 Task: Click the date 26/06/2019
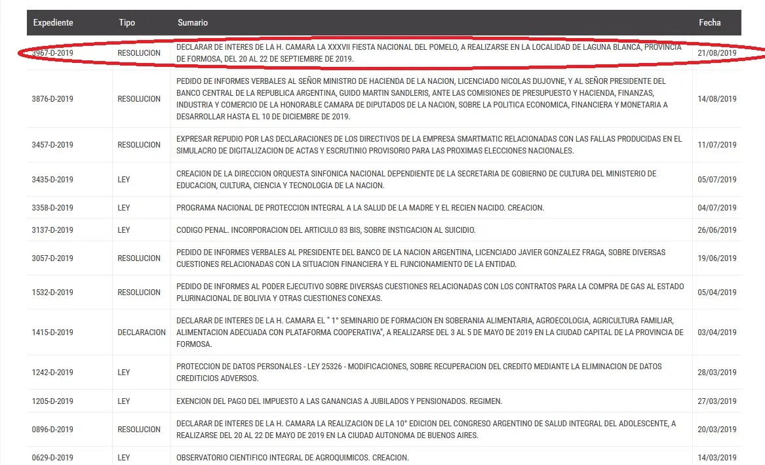click(716, 230)
